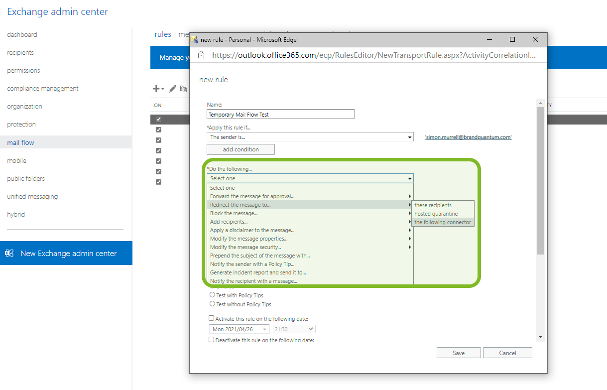Choose Prepend the subject of the message
The width and height of the screenshot is (607, 390).
310,256
